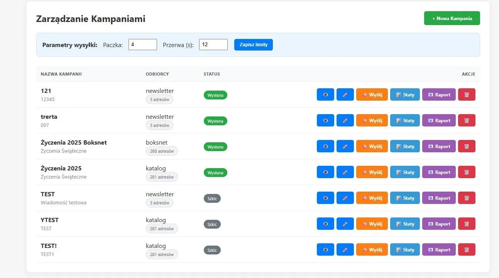
Task: Preview the TEST! campaign with eye icon
Action: 325,250
